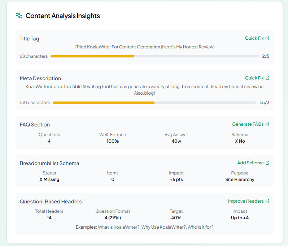Click the Items value '0'

tap(113, 180)
